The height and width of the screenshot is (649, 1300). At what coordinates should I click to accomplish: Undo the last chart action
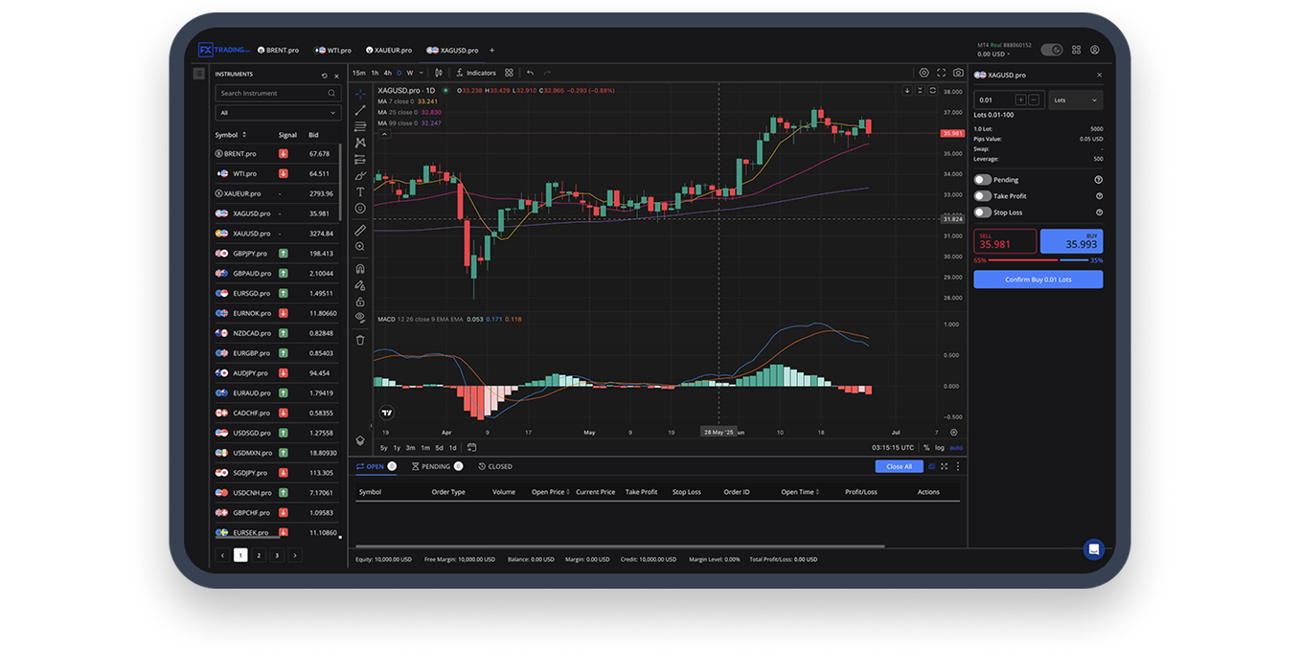(530, 73)
